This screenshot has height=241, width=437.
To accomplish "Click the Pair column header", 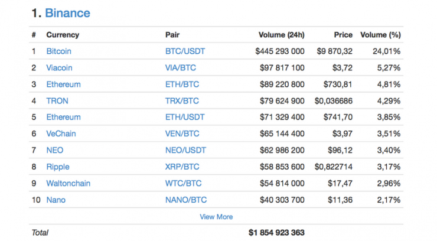I will pyautogui.click(x=172, y=35).
